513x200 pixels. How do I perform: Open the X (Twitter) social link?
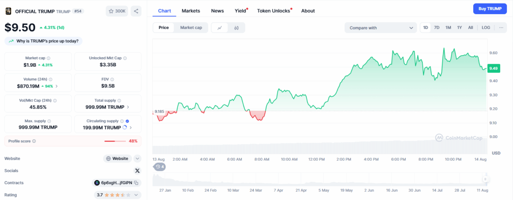click(137, 171)
